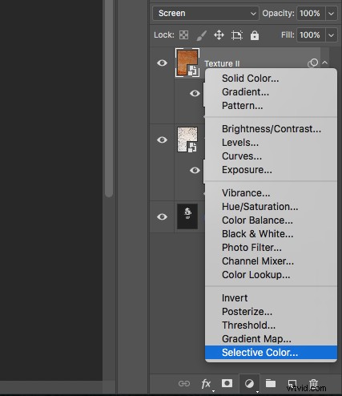The height and width of the screenshot is (396, 342).
Task: Select Vibrance adjustment
Action: point(271,193)
